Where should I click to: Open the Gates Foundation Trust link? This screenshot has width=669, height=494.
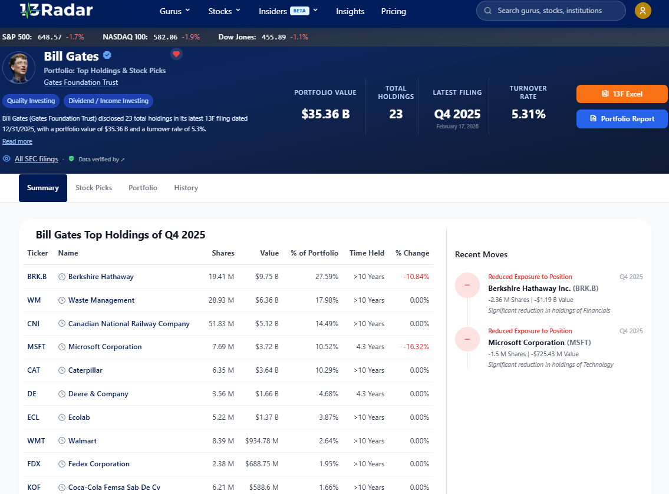81,82
